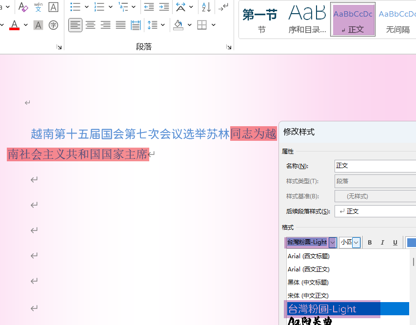416x325 pixels.
Task: Expand the numbering style dropdown
Action: (110, 7)
